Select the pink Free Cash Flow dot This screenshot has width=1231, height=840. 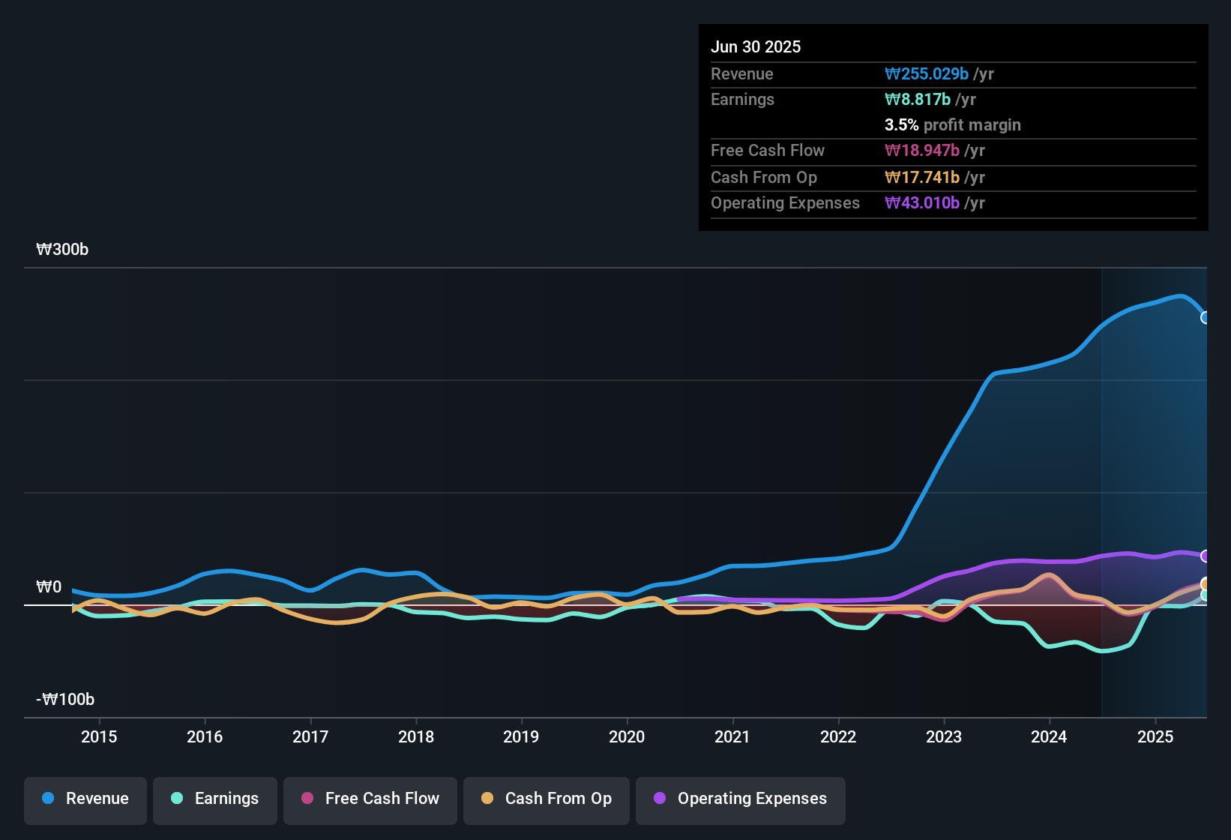click(307, 799)
